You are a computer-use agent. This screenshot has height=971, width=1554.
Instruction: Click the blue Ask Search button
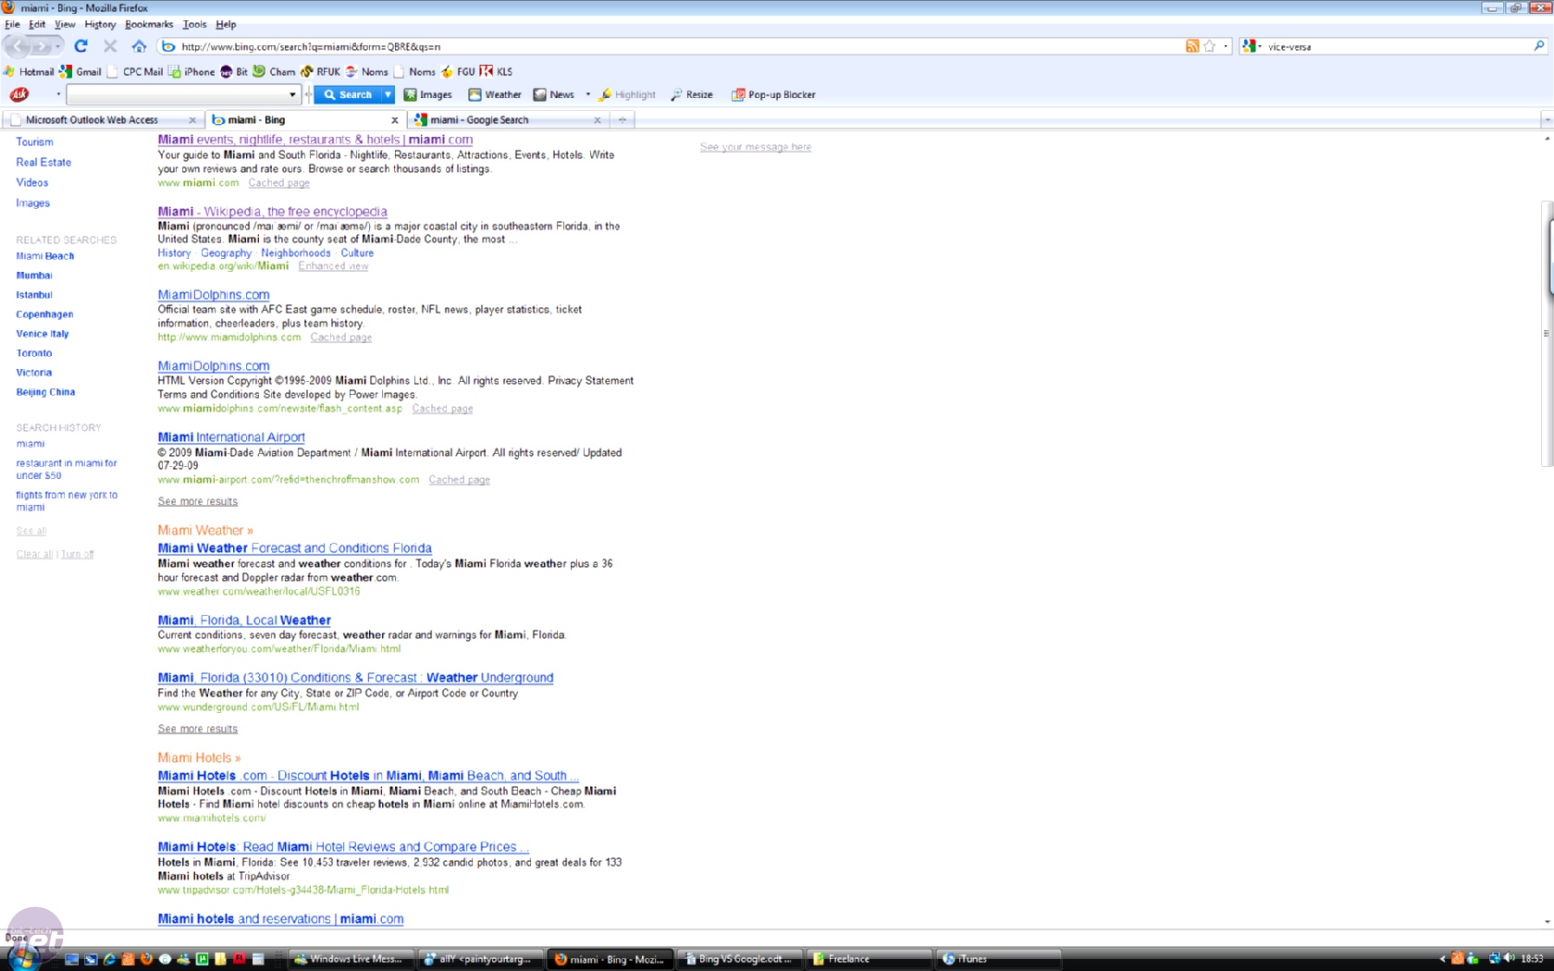coord(349,94)
